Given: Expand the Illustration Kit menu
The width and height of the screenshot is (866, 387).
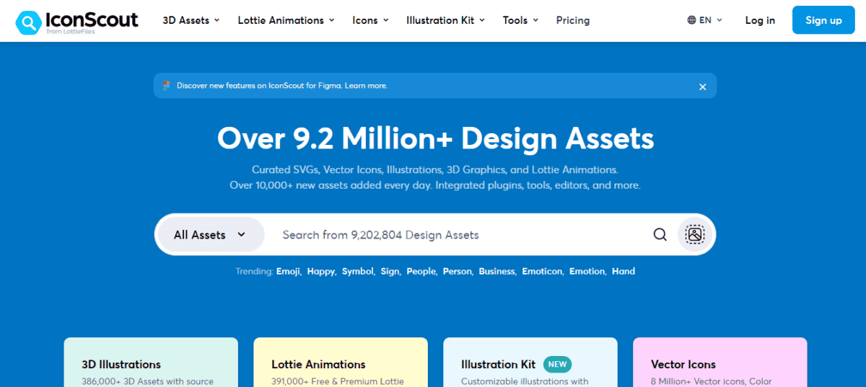Looking at the screenshot, I should (446, 20).
